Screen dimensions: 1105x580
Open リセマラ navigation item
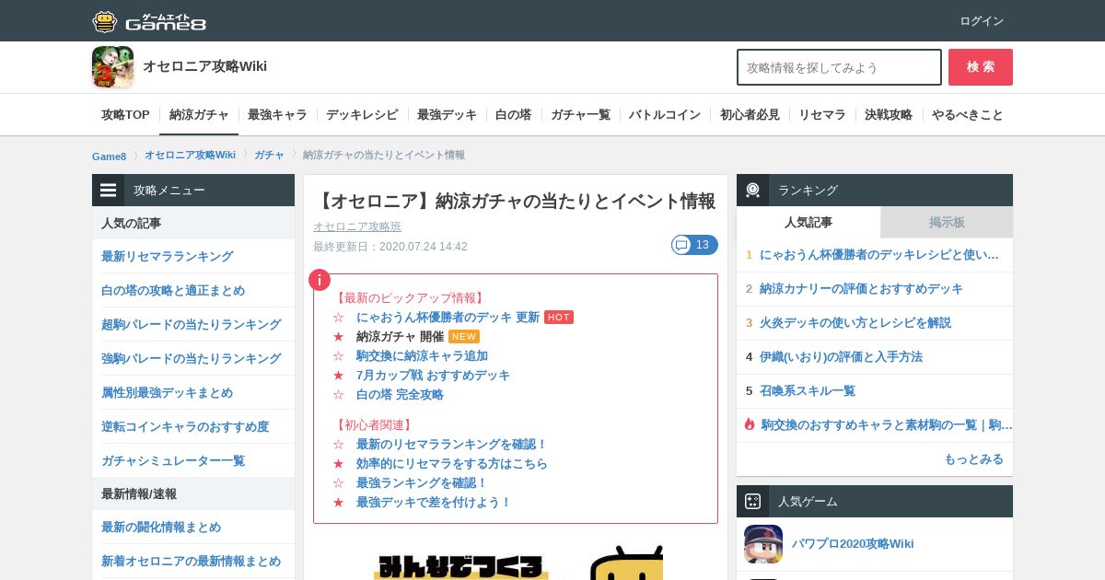coord(822,115)
